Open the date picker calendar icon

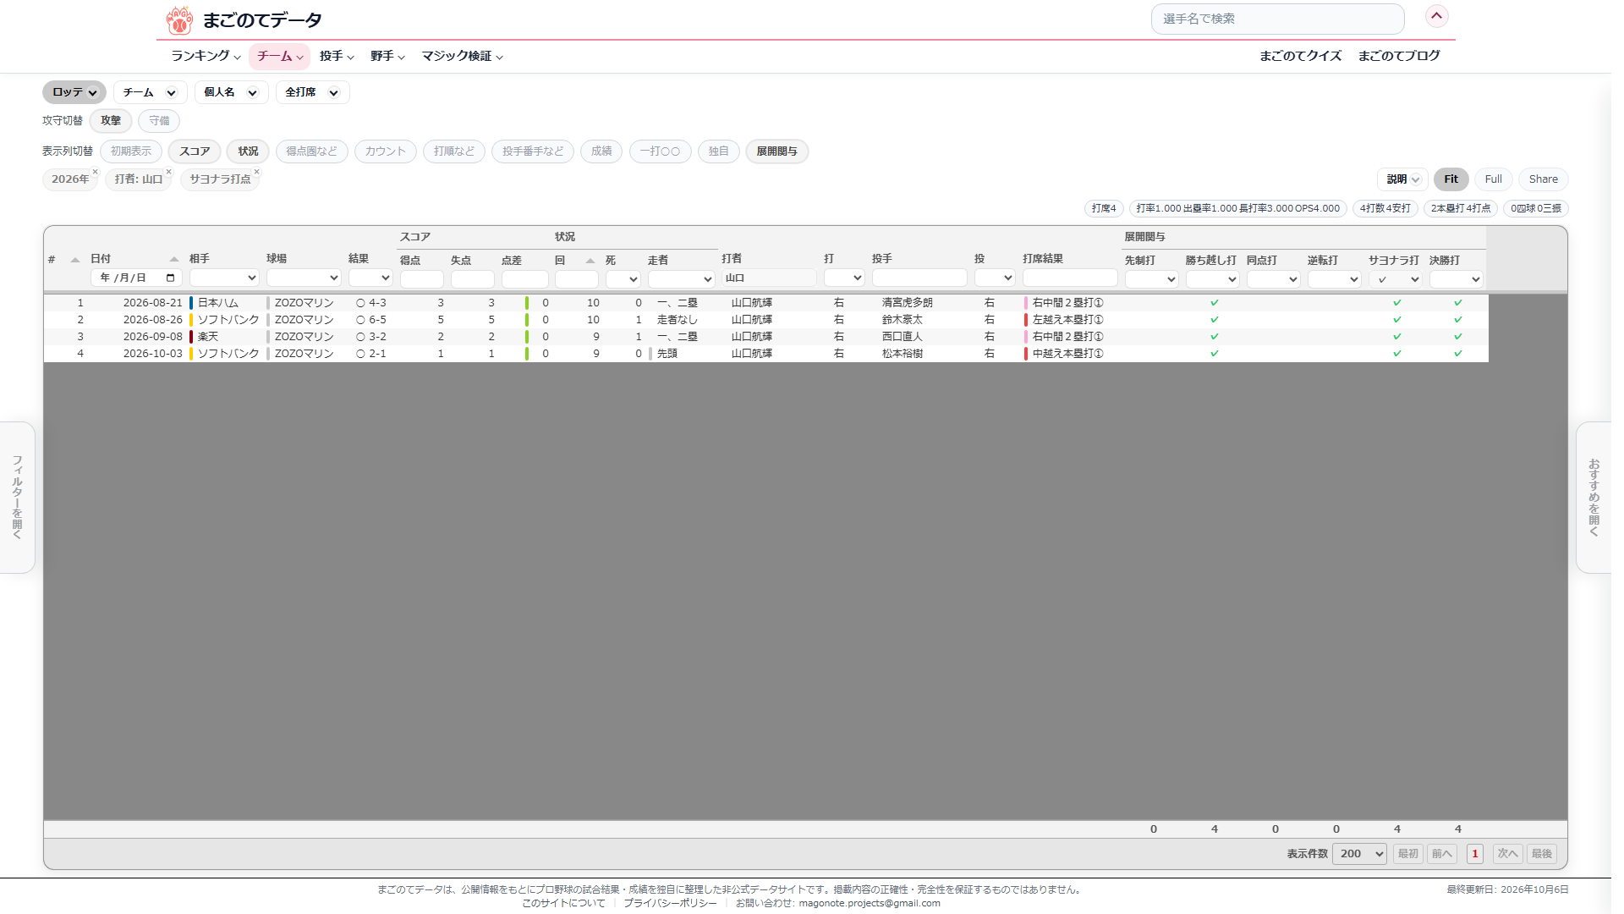(171, 278)
